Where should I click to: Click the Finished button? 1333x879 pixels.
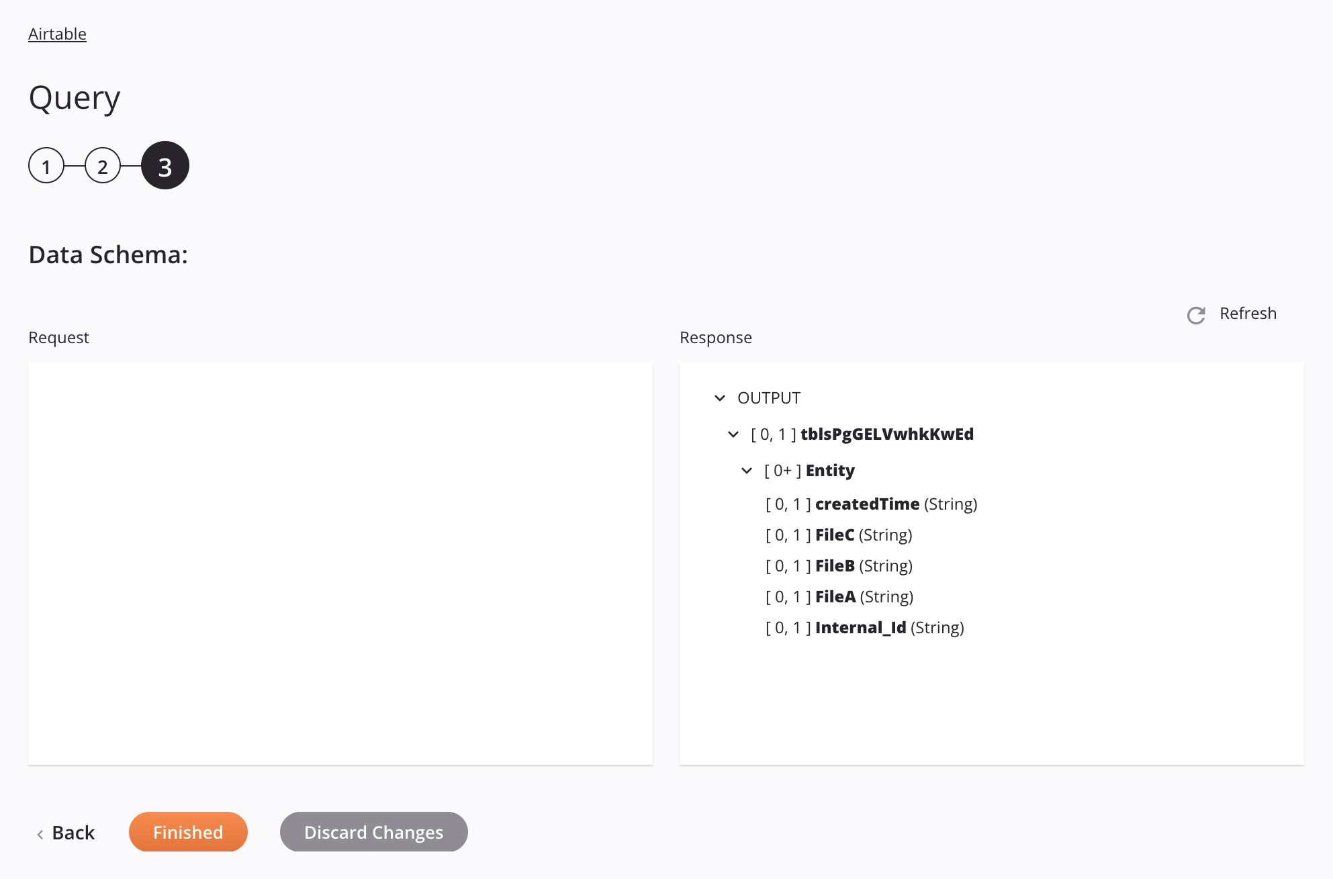pos(188,831)
